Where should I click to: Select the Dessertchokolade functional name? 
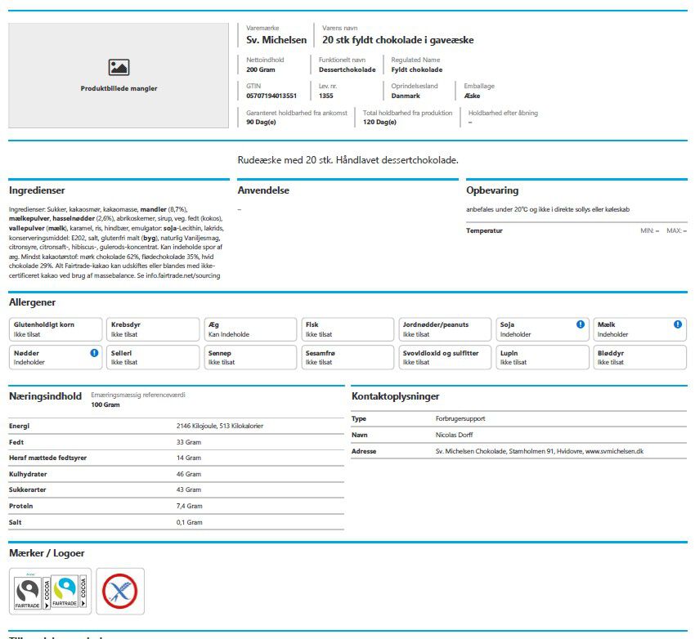(347, 69)
